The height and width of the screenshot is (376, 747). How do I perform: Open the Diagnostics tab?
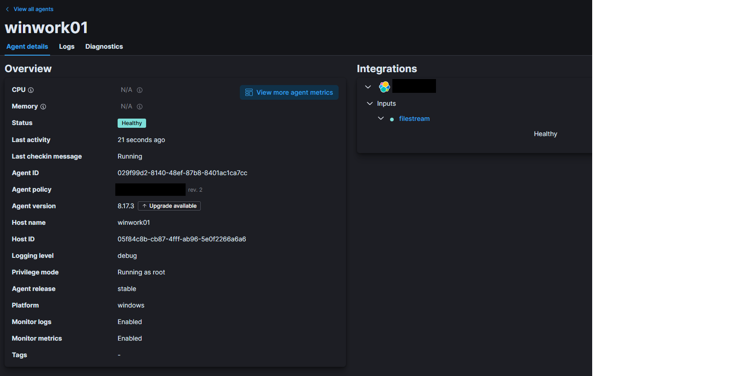[x=104, y=46]
